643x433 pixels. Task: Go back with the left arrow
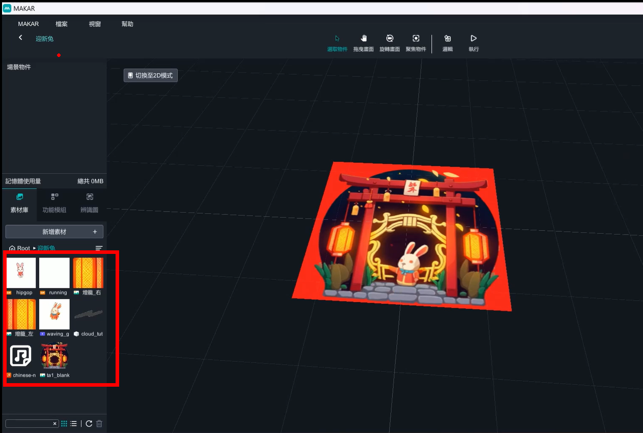(20, 38)
